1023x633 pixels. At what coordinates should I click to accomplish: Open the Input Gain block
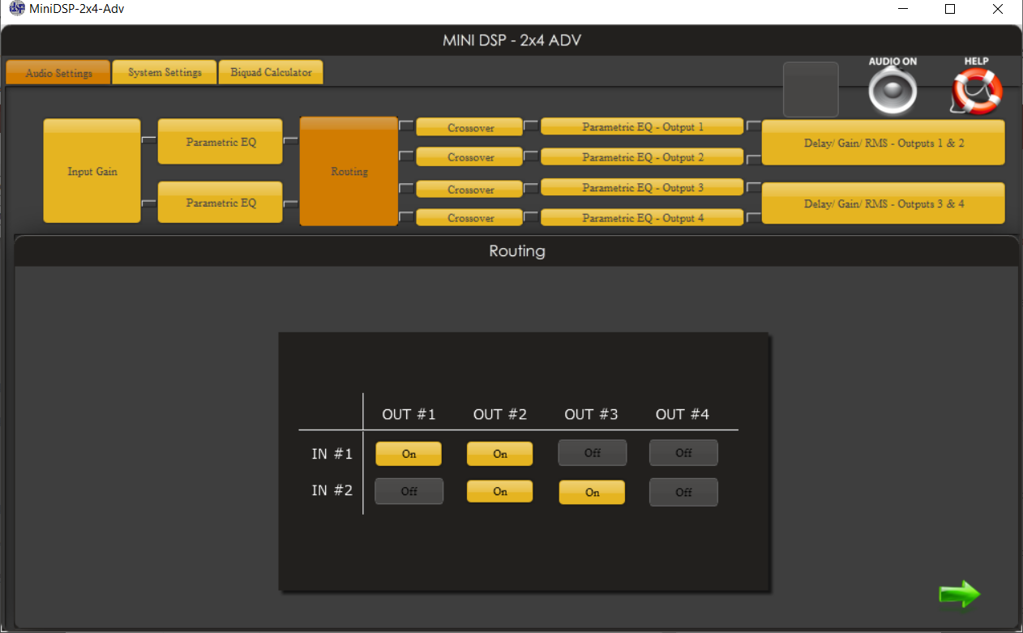point(92,171)
